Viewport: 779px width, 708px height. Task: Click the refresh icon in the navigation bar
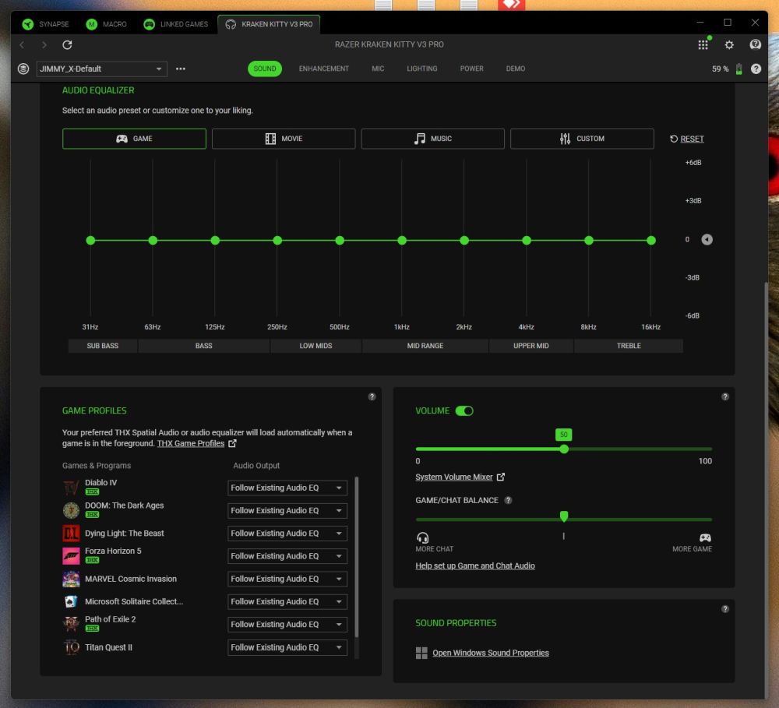pyautogui.click(x=67, y=45)
